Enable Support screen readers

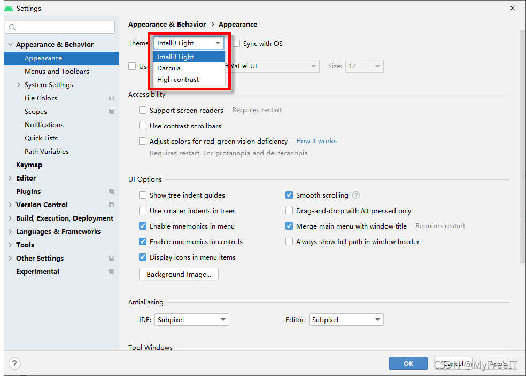[143, 110]
